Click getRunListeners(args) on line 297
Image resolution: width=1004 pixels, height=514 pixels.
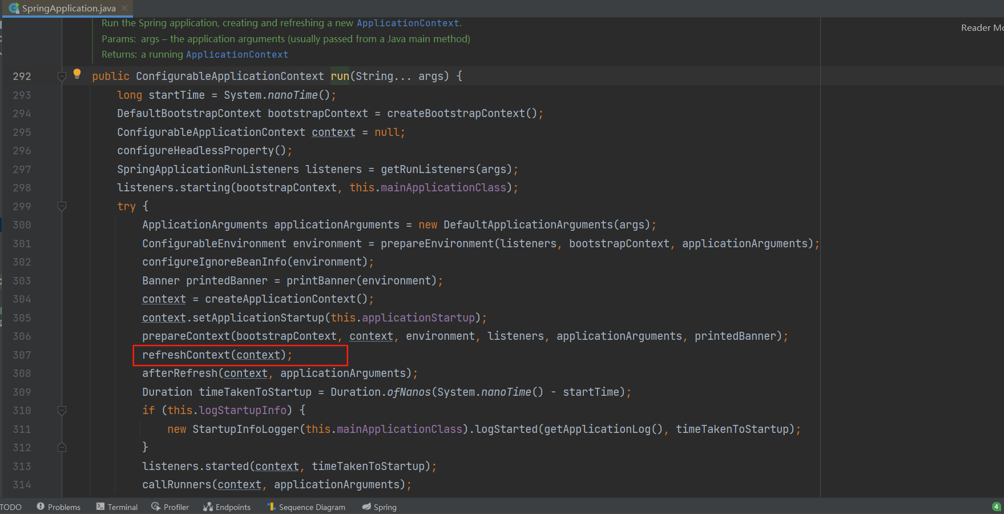pos(446,169)
